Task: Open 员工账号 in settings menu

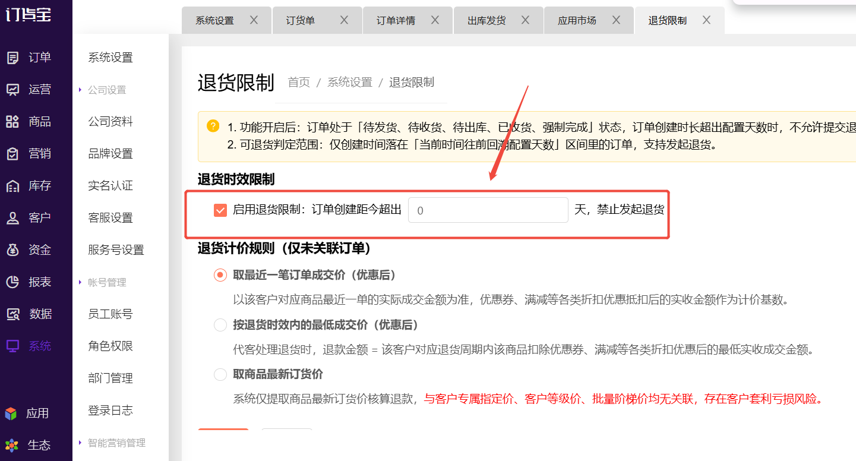Action: click(110, 314)
